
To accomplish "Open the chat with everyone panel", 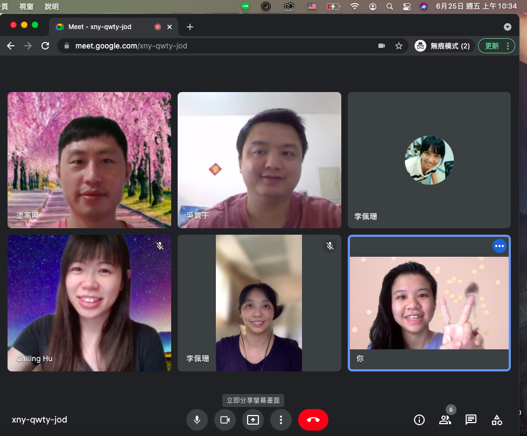I will pyautogui.click(x=471, y=420).
